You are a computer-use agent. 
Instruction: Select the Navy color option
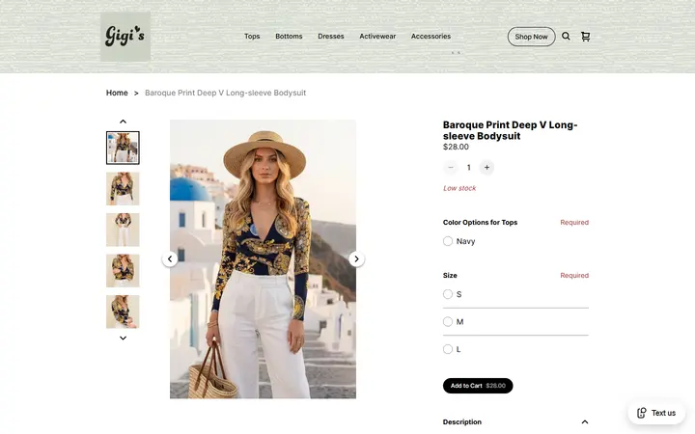[x=448, y=241]
